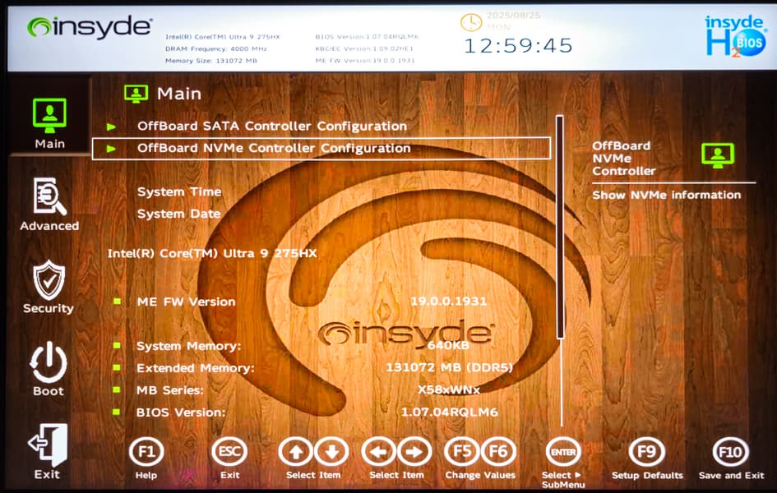Click the Boot tab label
This screenshot has width=777, height=493.
[48, 391]
